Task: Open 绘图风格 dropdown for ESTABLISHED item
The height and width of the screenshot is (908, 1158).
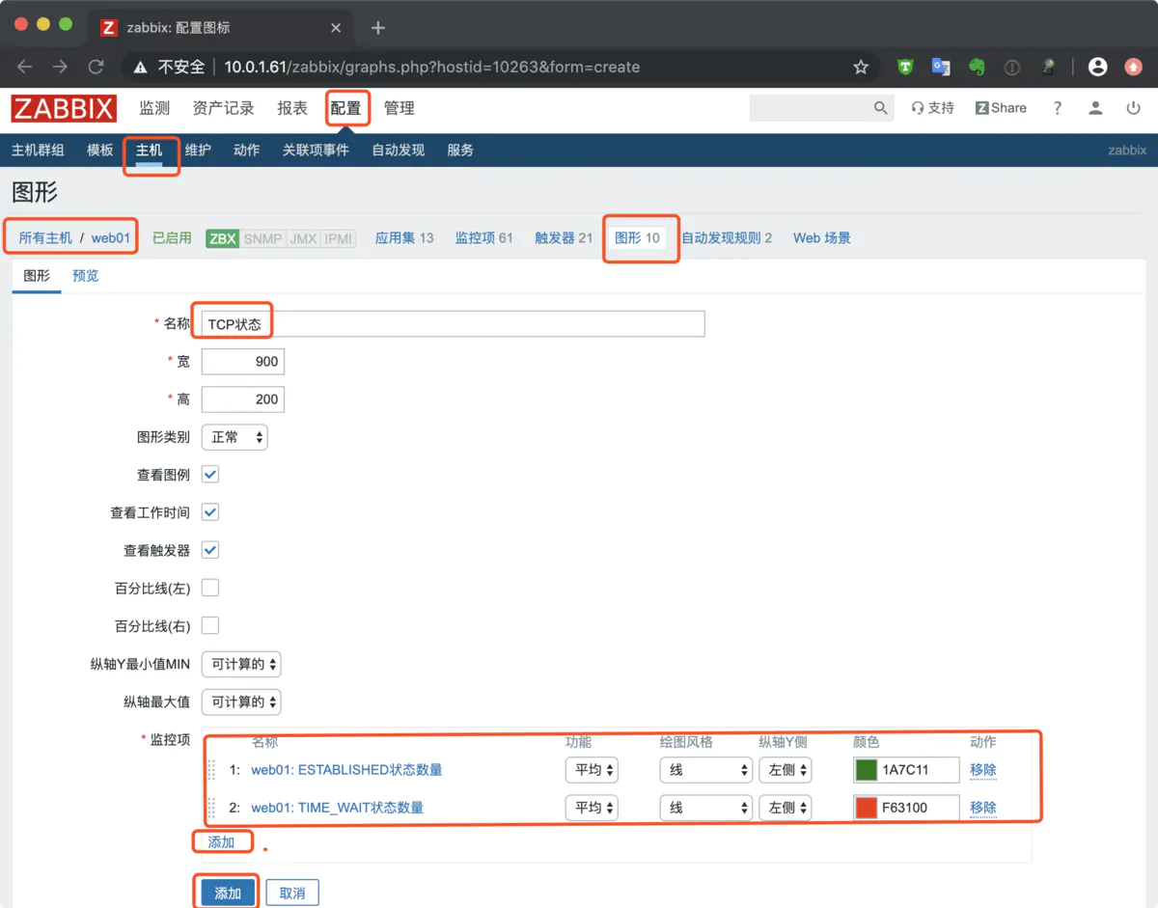Action: click(705, 769)
